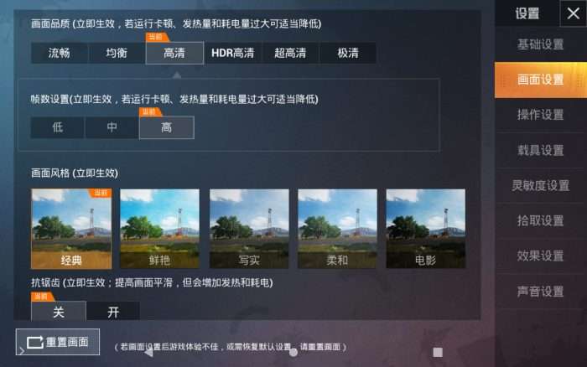Open the 灵敏度设置 sensitivity tab
587x367 pixels.
[x=541, y=185]
